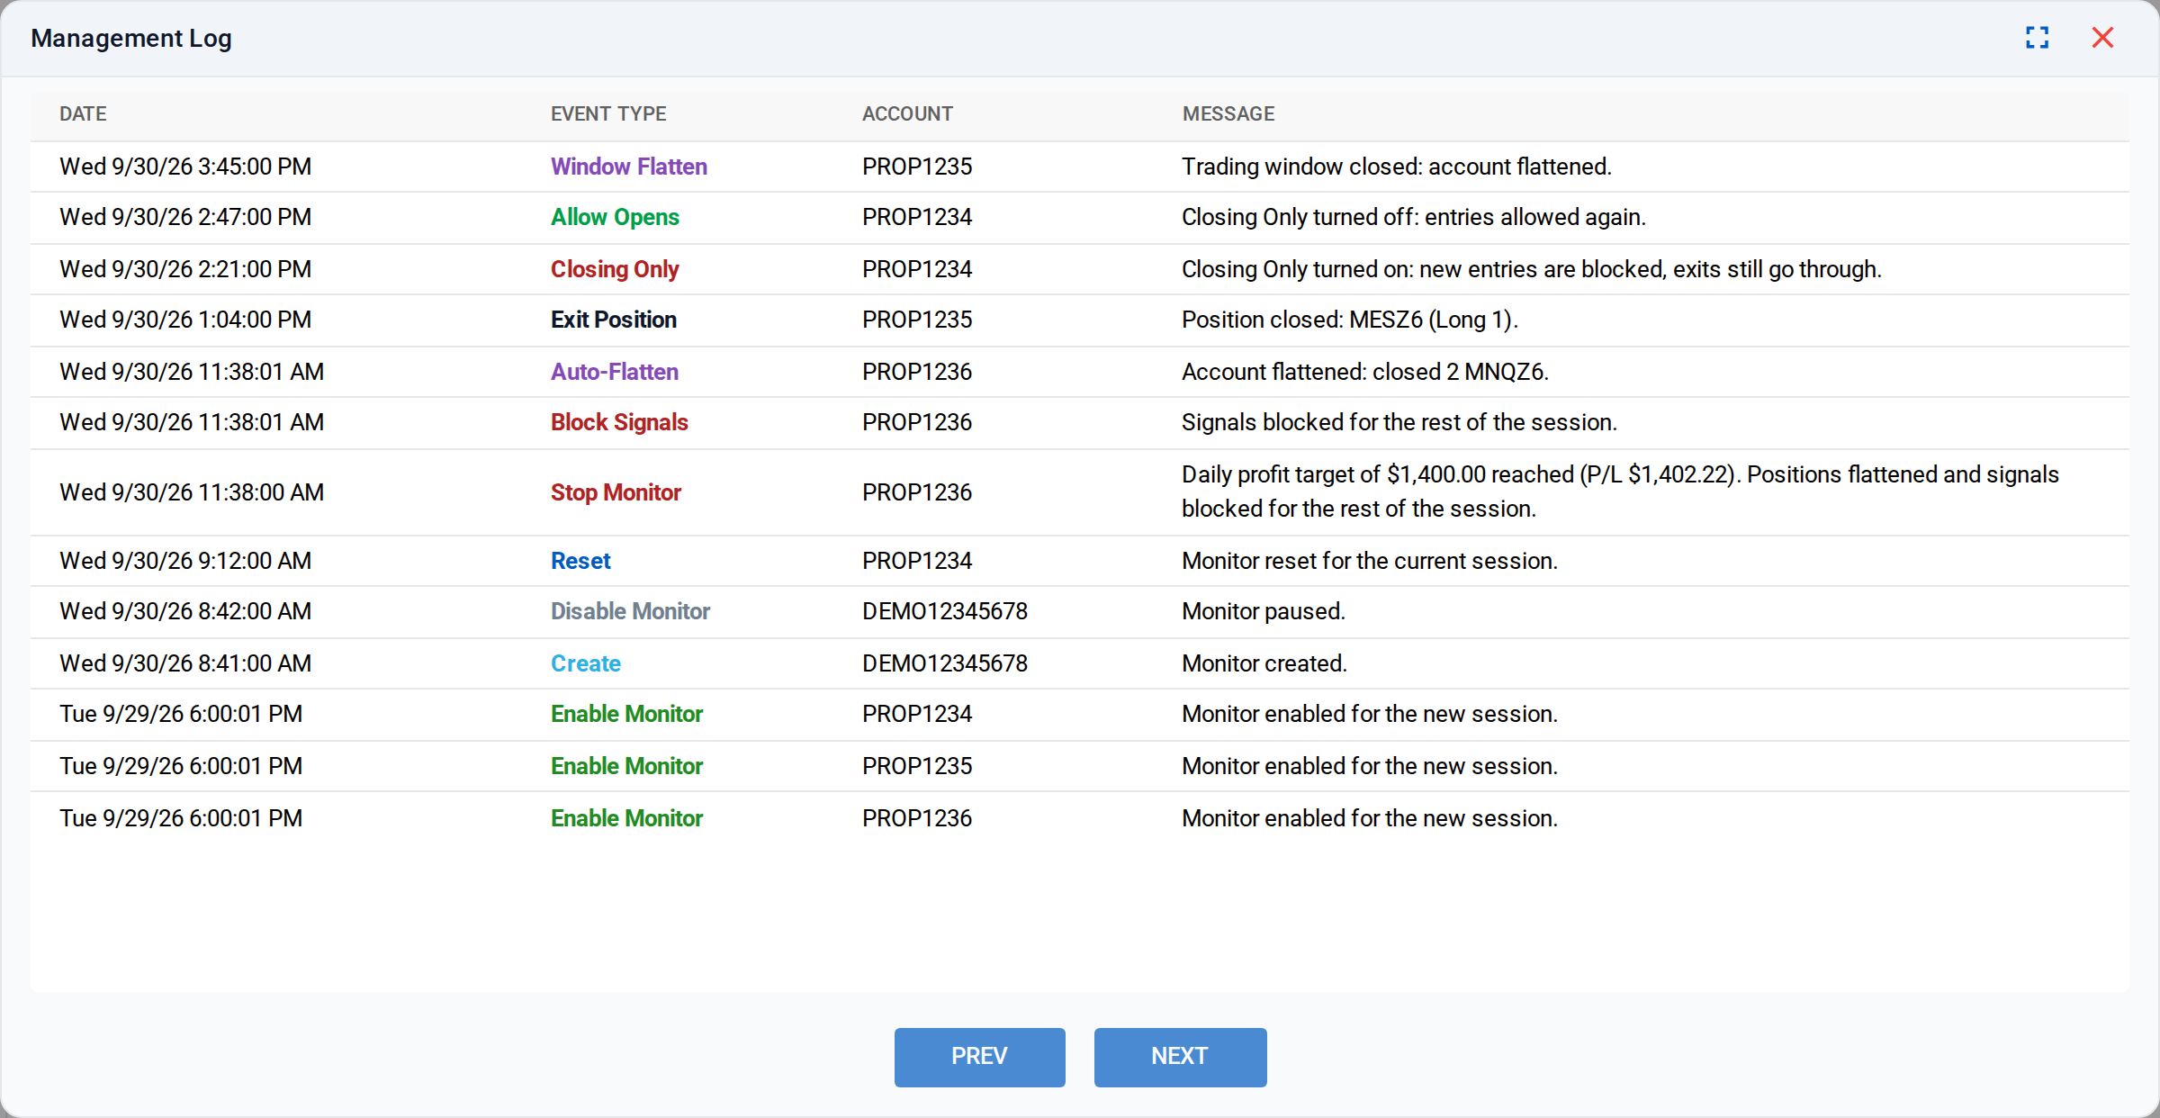The height and width of the screenshot is (1118, 2160).
Task: Click the MESSAGE column header
Action: coord(1228,114)
